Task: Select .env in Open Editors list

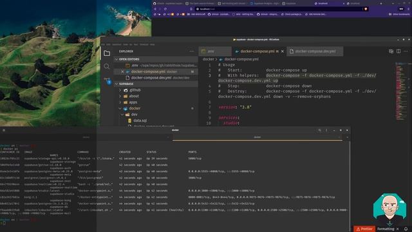Action: click(x=156, y=66)
